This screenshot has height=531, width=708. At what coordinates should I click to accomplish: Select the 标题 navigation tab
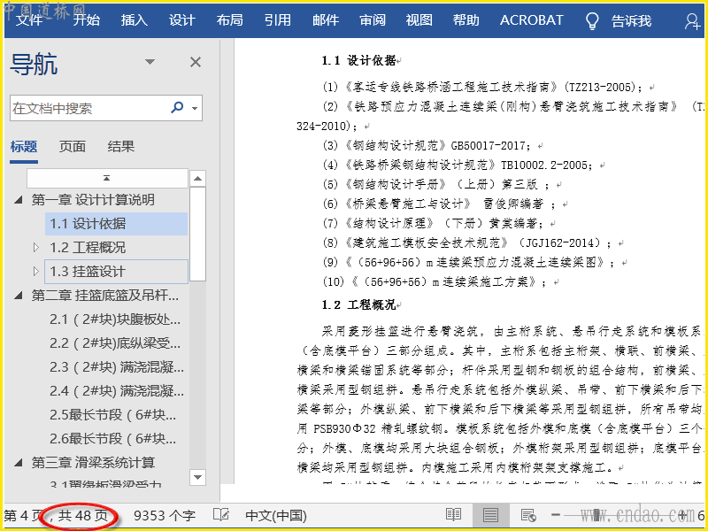coord(24,146)
